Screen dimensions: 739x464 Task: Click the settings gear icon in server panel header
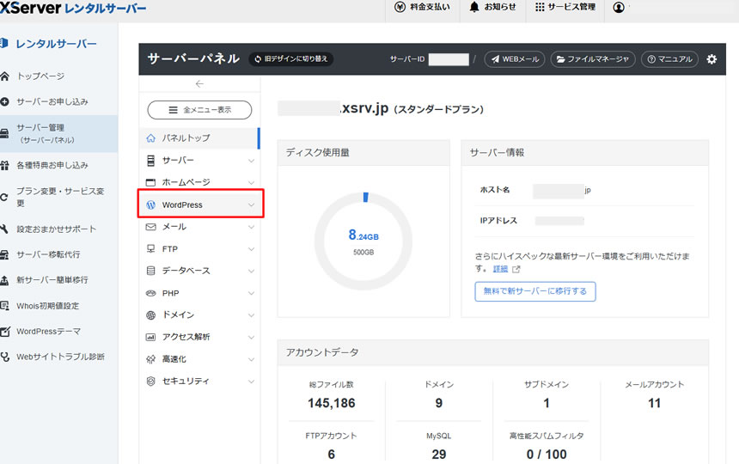pos(712,59)
